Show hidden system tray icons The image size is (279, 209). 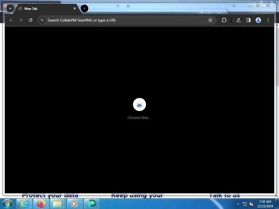click(x=238, y=204)
